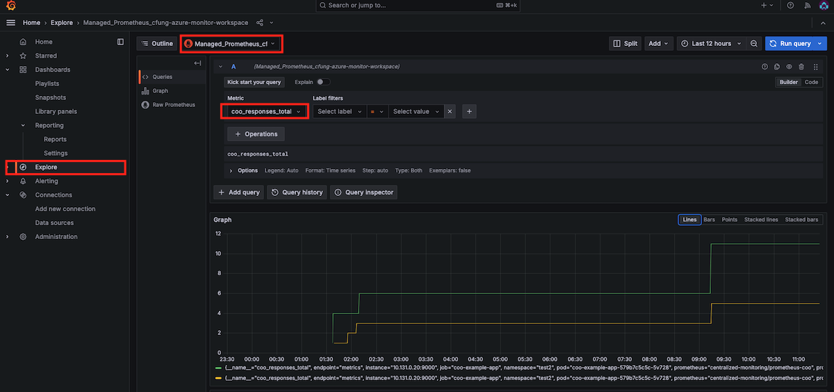Dock the sidebar menu icon next to Home

tap(120, 42)
